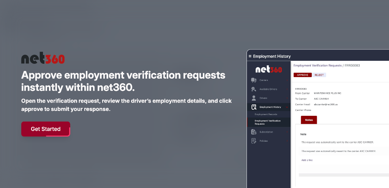Click the ERR00083 record title
389x188 pixels.
tap(301, 89)
